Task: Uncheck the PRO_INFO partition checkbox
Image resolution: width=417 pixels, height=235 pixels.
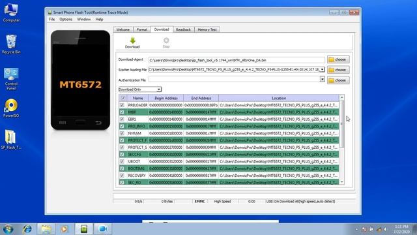Action: coord(122,126)
